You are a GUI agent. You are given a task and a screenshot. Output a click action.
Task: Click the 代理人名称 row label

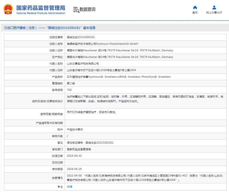pyautogui.click(x=56, y=64)
